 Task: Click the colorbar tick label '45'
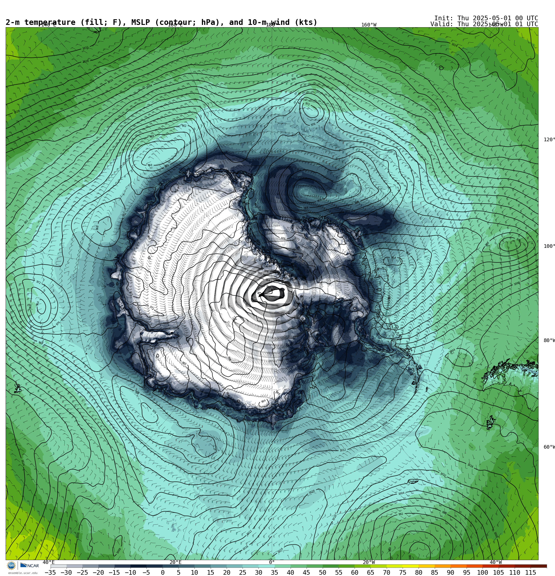coord(307,572)
